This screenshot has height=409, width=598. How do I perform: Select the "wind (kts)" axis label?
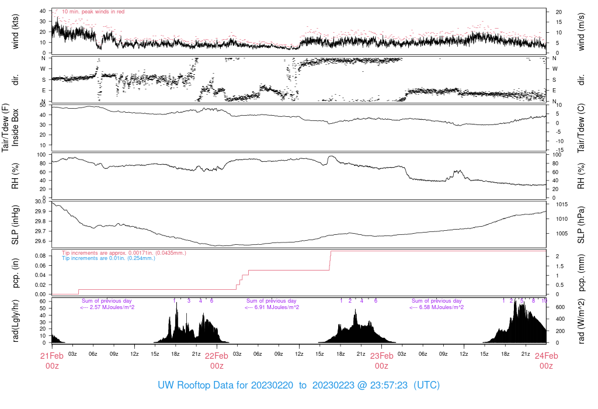(15, 32)
